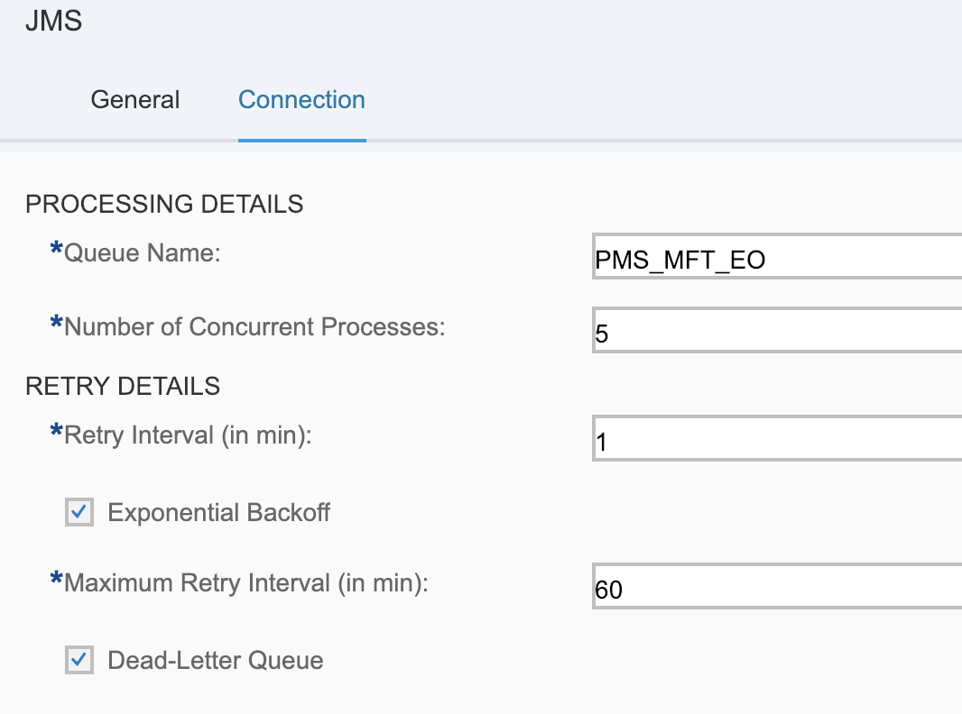
Task: Focus the Number of Concurrent Processes field
Action: pos(777,330)
